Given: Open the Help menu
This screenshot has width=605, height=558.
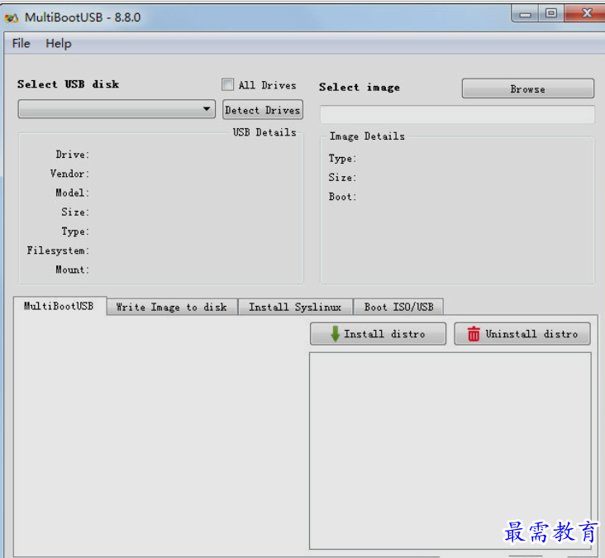Looking at the screenshot, I should pos(59,44).
